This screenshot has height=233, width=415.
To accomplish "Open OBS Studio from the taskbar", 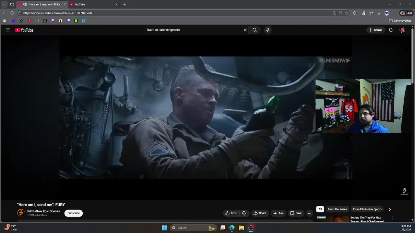I will (x=251, y=228).
